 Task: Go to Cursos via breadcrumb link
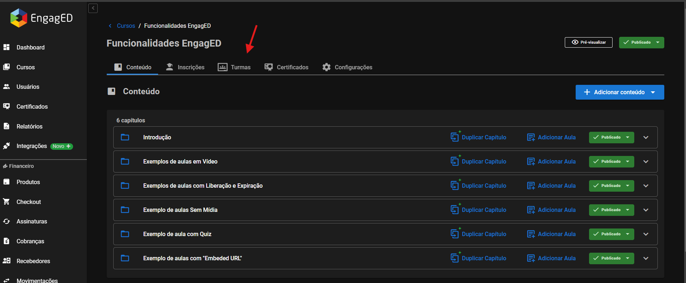pyautogui.click(x=126, y=26)
